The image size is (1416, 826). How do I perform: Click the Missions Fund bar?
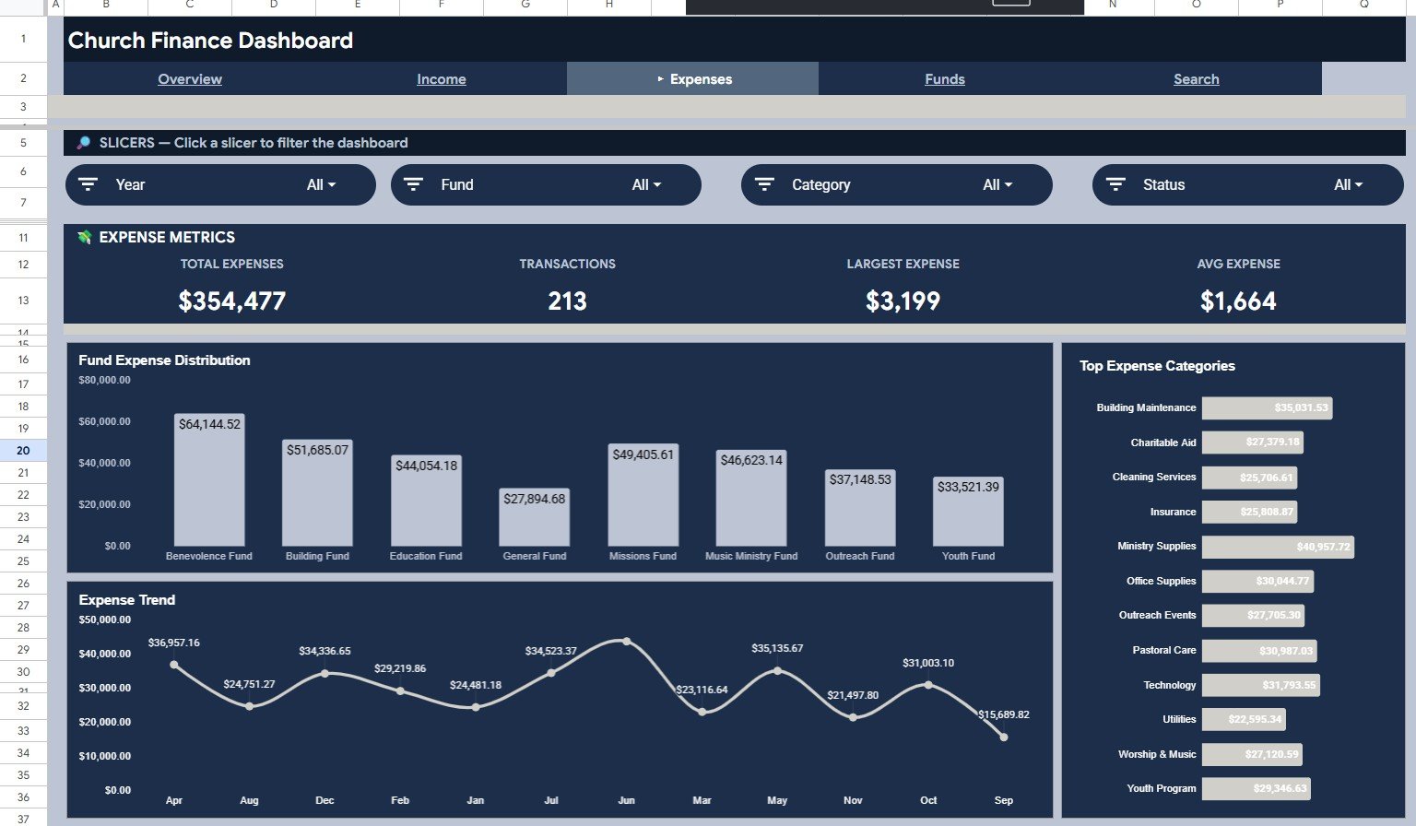coord(643,495)
